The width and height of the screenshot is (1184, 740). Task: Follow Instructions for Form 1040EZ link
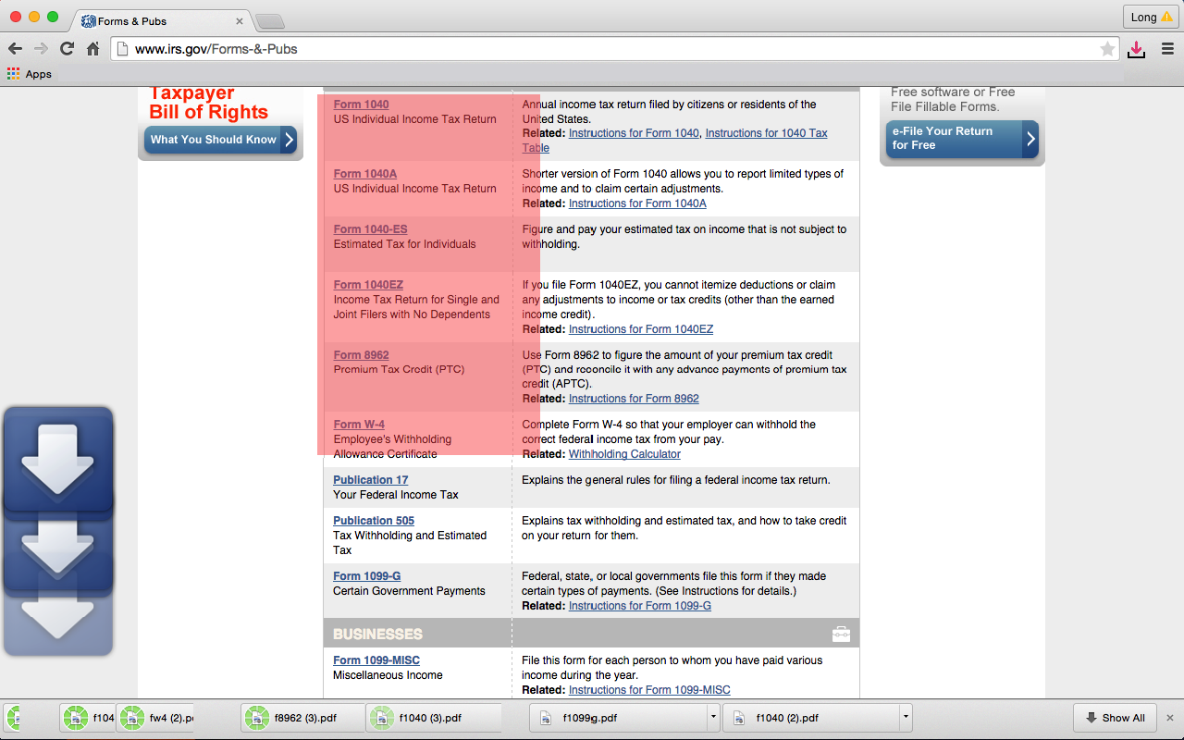click(x=641, y=329)
